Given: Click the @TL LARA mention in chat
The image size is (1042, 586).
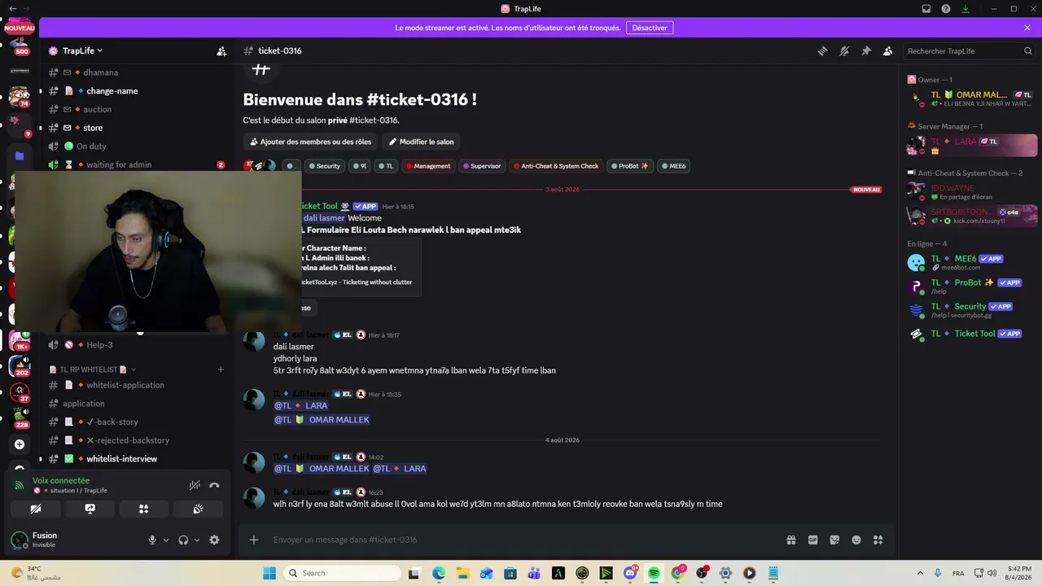Looking at the screenshot, I should point(301,405).
